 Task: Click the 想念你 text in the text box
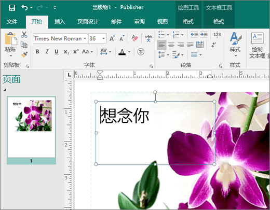pyautogui.click(x=125, y=116)
